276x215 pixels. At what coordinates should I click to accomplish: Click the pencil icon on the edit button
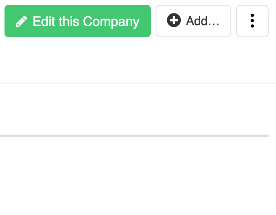click(x=21, y=21)
